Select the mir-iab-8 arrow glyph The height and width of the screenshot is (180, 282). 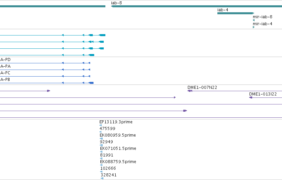254,20
